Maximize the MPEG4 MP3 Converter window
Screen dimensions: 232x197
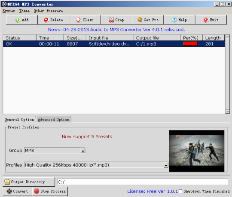[223, 4]
